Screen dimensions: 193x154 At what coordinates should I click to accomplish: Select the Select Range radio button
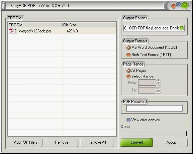point(140,76)
